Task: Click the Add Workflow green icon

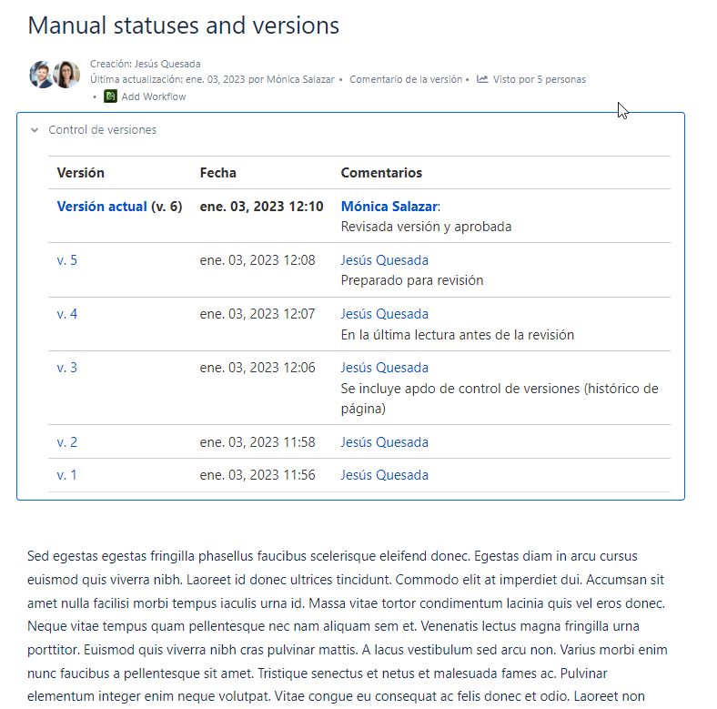Action: pyautogui.click(x=110, y=96)
